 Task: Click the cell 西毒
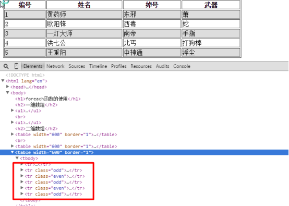[x=152, y=24]
